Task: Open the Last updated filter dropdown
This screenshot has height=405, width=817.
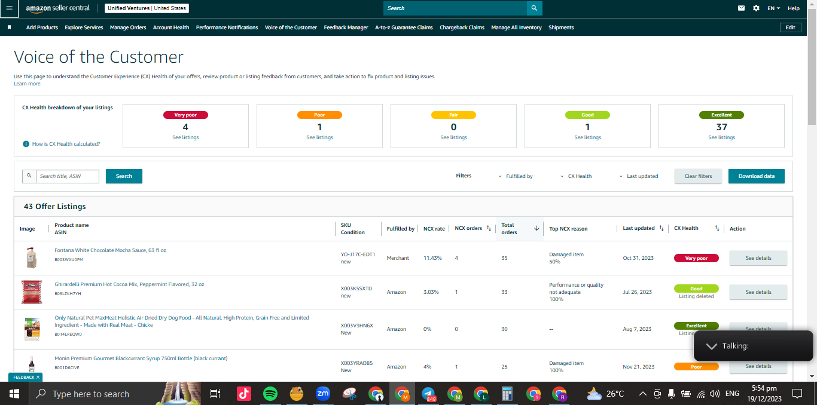Action: point(638,176)
